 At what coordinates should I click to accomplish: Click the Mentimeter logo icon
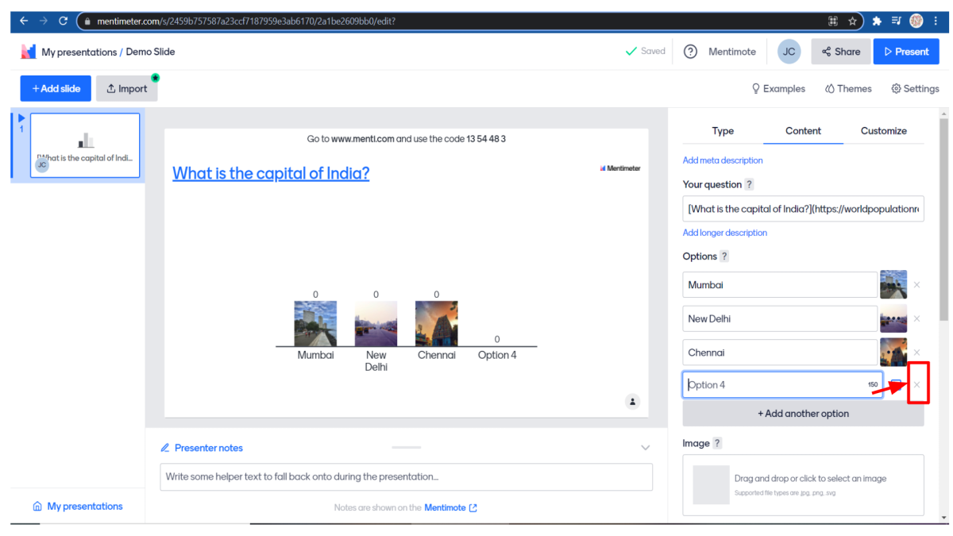point(29,52)
